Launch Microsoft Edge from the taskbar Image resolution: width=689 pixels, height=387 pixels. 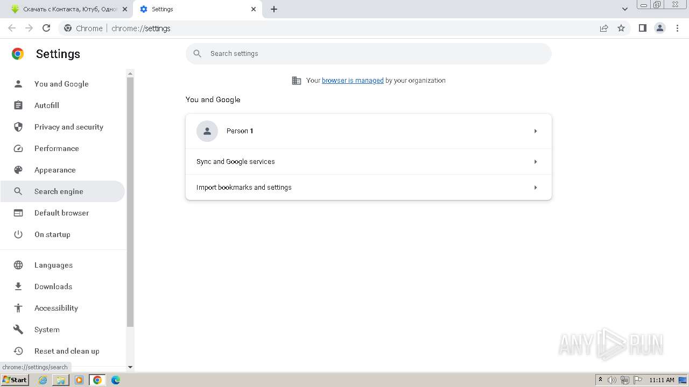point(116,380)
